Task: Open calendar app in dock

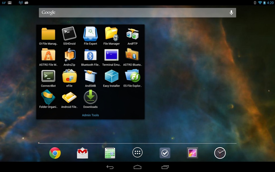Action: point(110,153)
